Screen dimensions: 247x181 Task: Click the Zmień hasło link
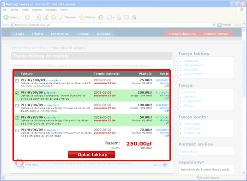tap(193, 128)
